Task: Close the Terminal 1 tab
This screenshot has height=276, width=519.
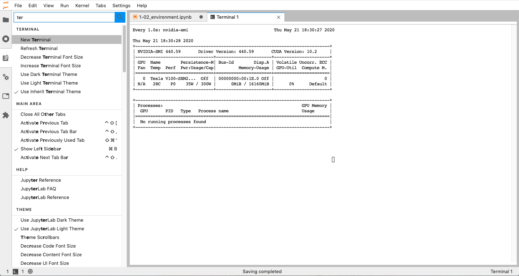Action: point(279,17)
